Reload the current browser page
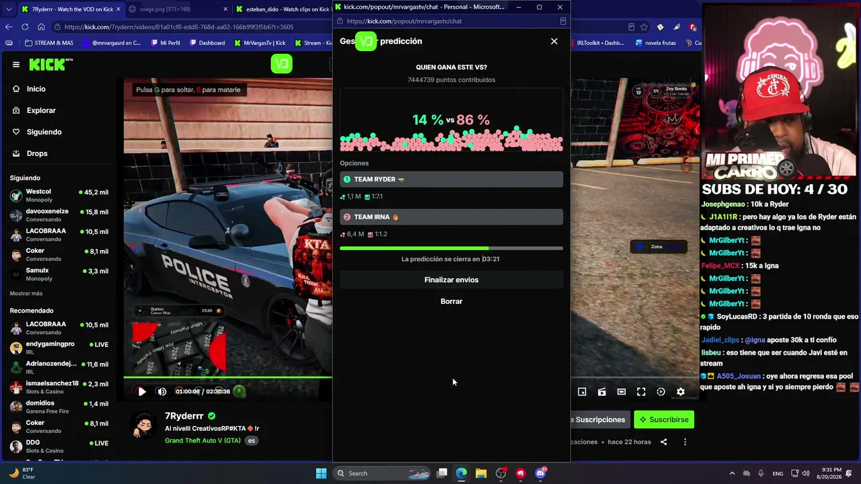Viewport: 861px width, 484px height. (25, 27)
